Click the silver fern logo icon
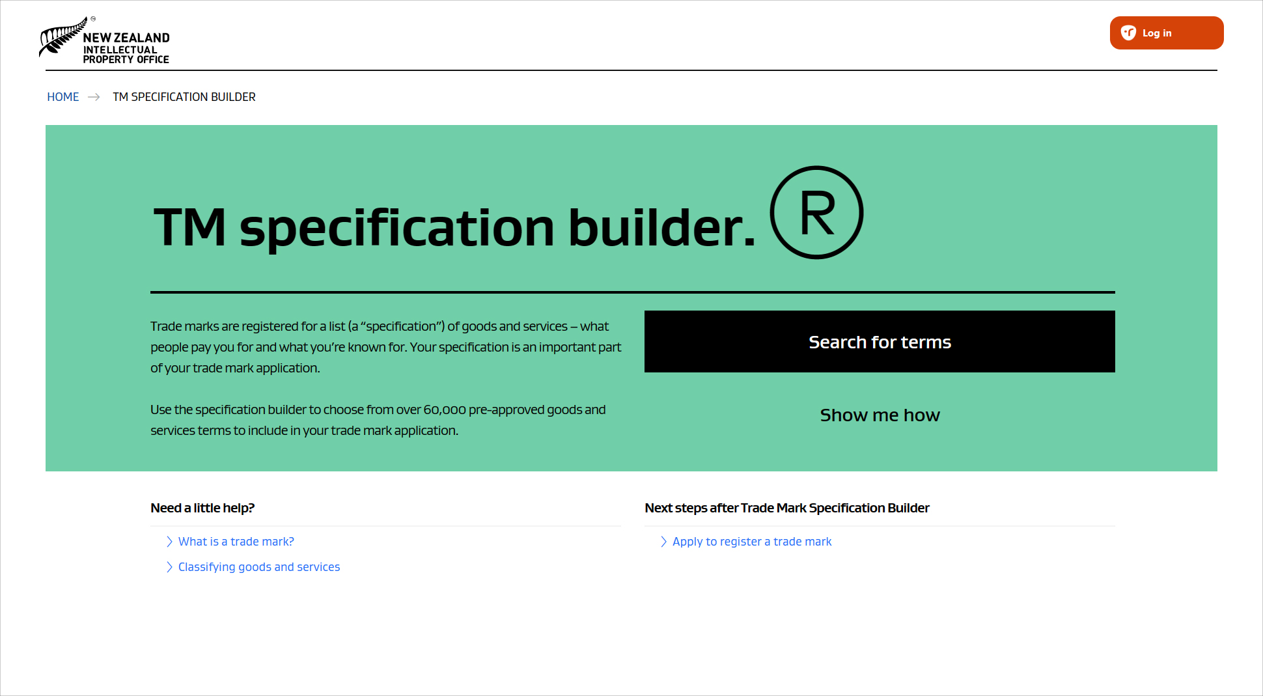1263x696 pixels. (x=62, y=38)
